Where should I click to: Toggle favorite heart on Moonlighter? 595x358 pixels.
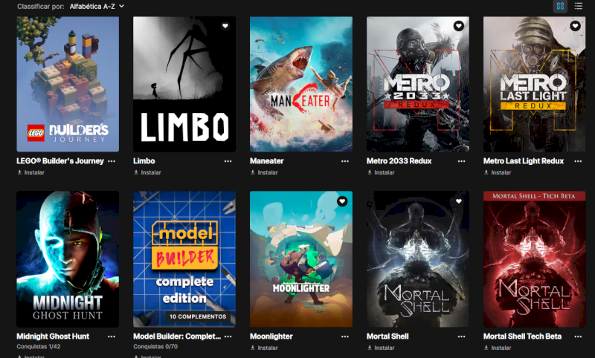click(x=342, y=201)
